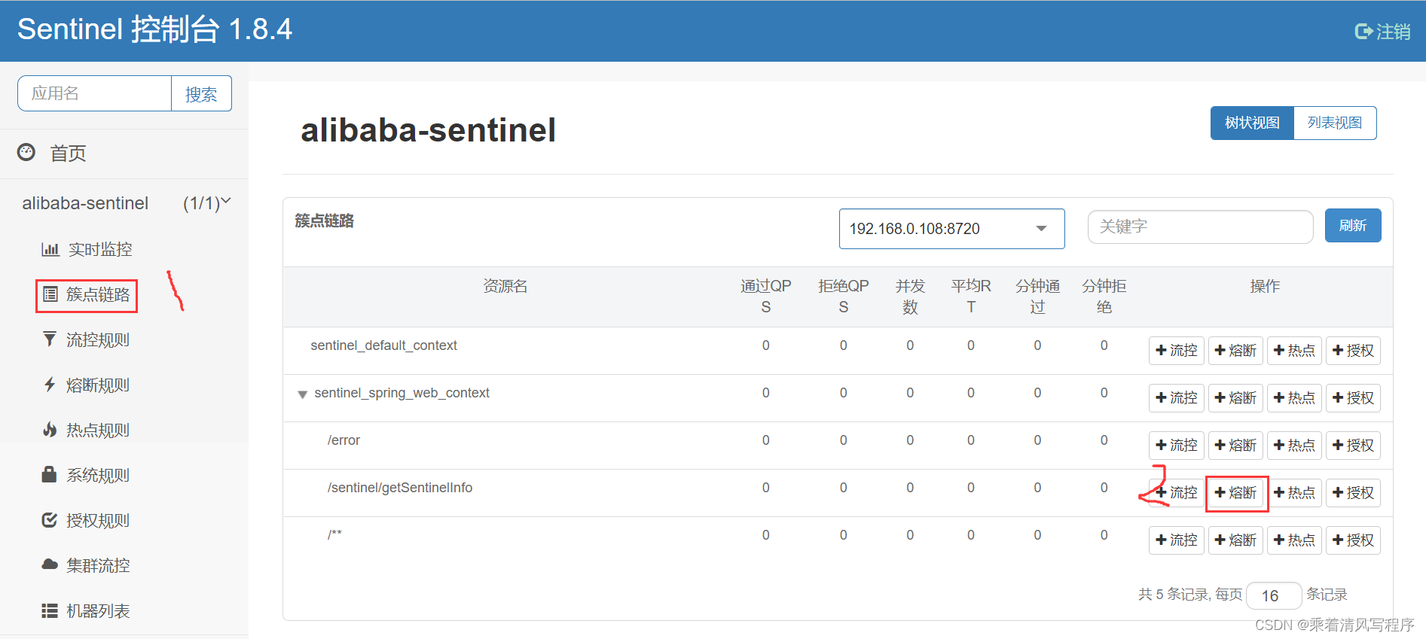The width and height of the screenshot is (1426, 639).
Task: Click resource name /sentinel/getSentinelInfo
Action: (400, 488)
